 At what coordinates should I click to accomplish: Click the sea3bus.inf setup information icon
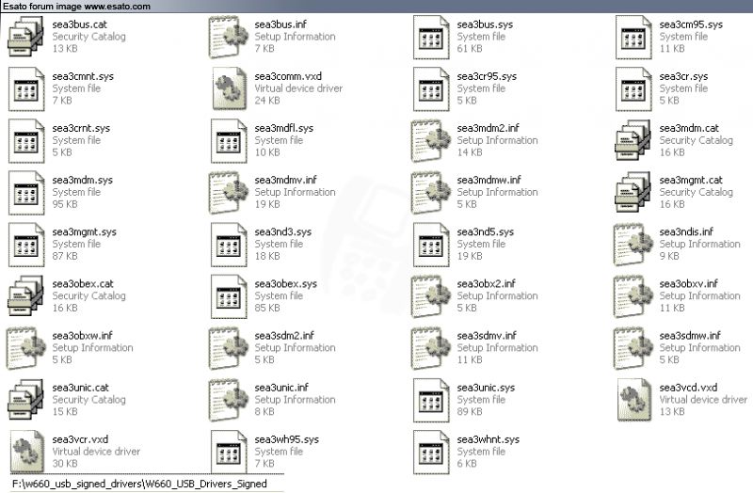[x=229, y=37]
